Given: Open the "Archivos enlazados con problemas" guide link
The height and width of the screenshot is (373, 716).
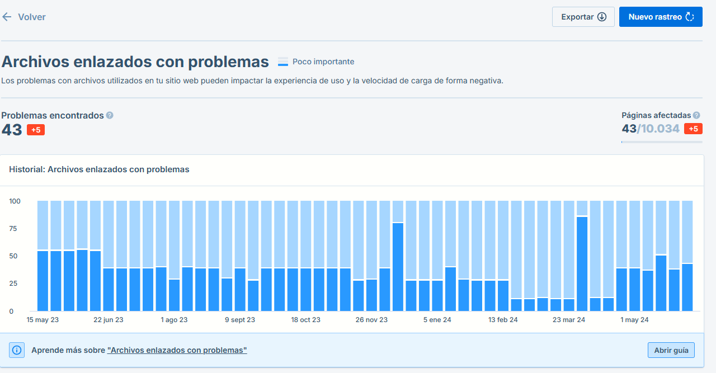Looking at the screenshot, I should click(177, 350).
